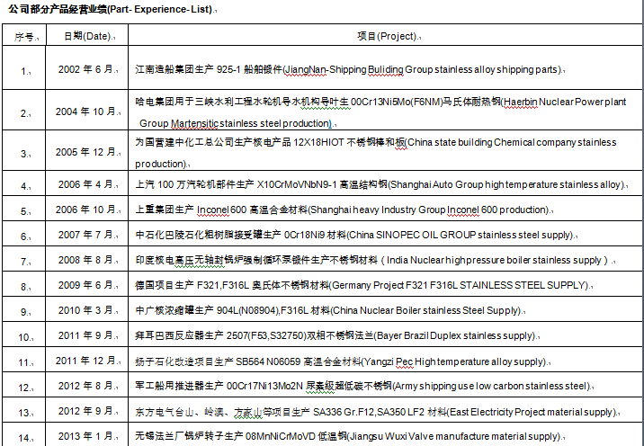
Task: Click the date cell 2010年3月
Action: [x=86, y=310]
